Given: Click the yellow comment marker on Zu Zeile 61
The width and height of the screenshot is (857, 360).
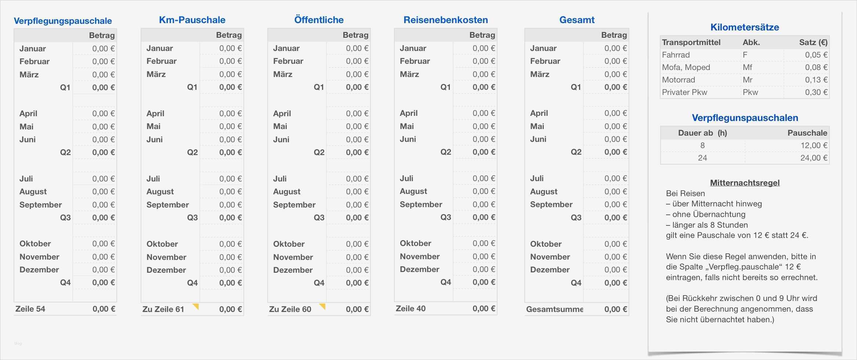Looking at the screenshot, I should coord(196,306).
